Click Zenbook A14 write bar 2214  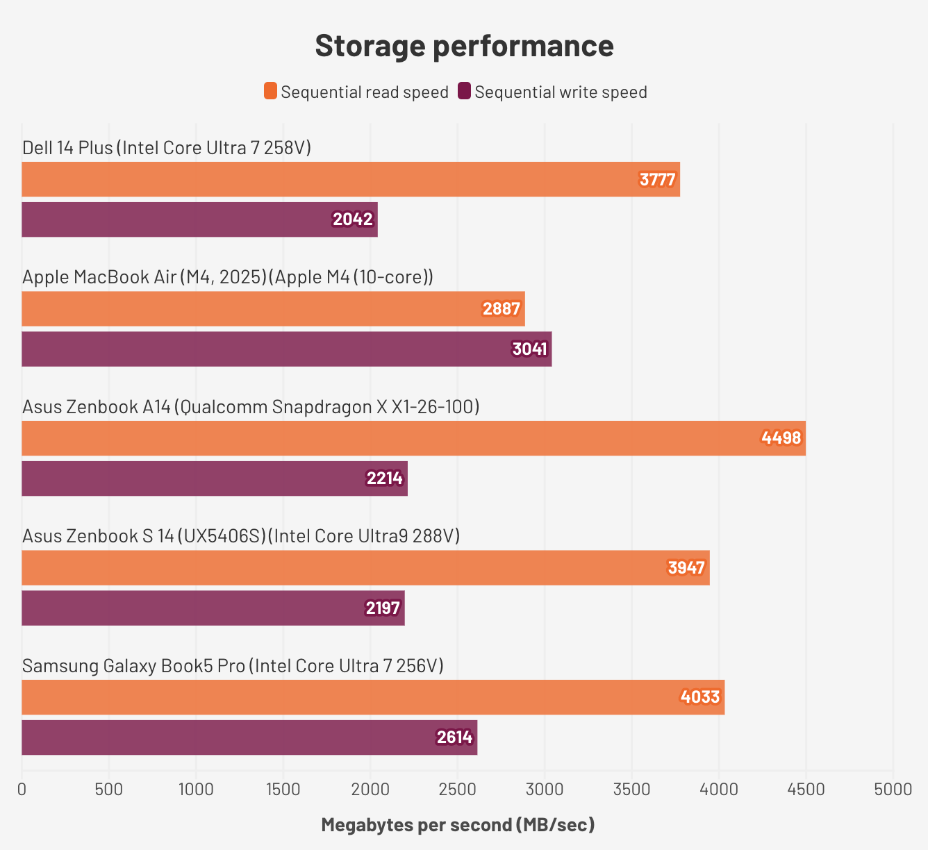click(215, 478)
